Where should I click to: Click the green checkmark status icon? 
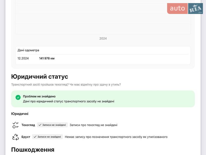coord(18,98)
